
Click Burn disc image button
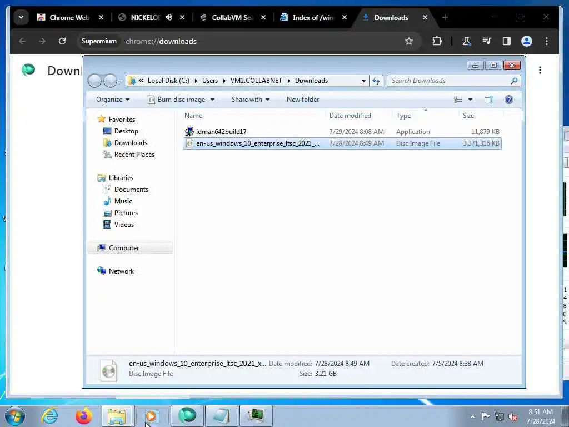tap(177, 100)
